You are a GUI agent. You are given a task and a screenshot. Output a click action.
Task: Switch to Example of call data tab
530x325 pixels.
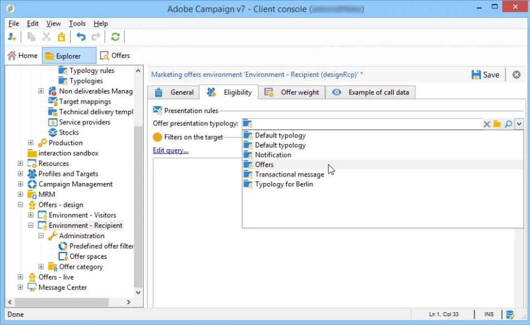click(x=370, y=92)
